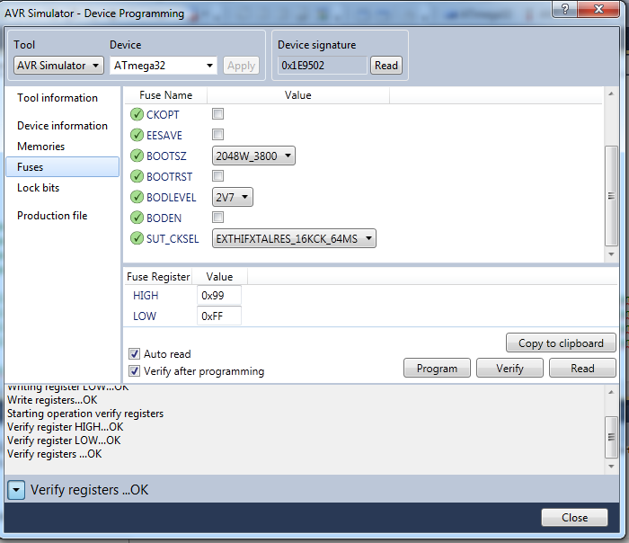Click the fuse list vertical scrollbar thumb

tap(611, 196)
